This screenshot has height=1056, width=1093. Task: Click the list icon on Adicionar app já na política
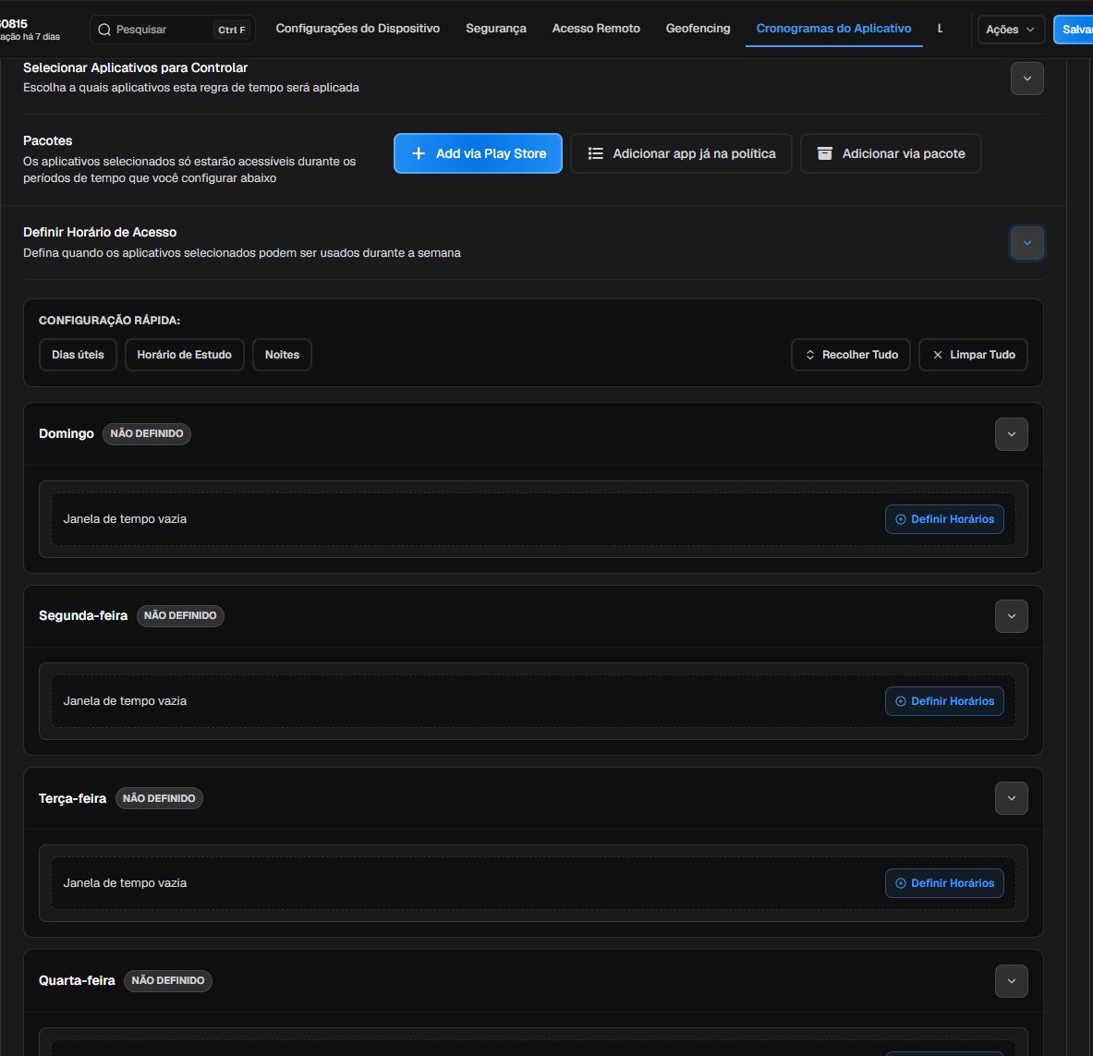point(595,153)
